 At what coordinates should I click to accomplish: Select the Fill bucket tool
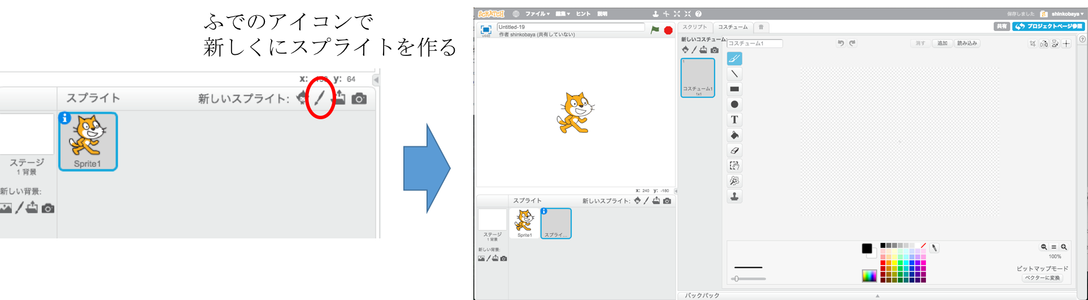point(734,135)
